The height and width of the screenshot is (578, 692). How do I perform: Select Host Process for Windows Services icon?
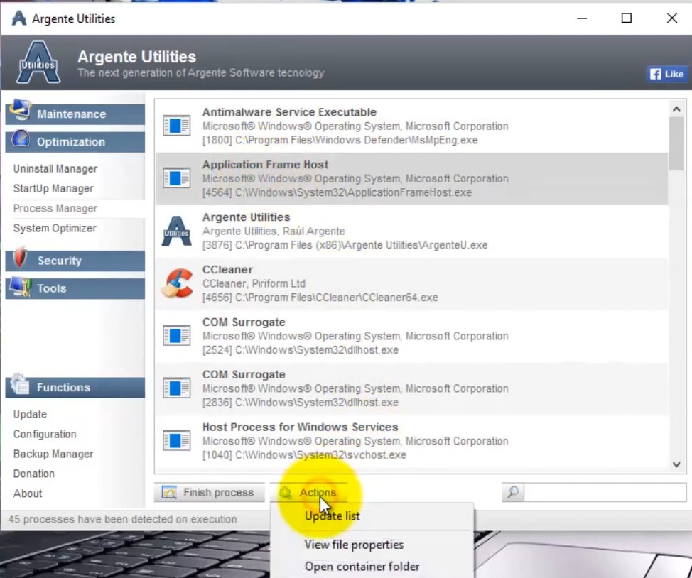176,441
